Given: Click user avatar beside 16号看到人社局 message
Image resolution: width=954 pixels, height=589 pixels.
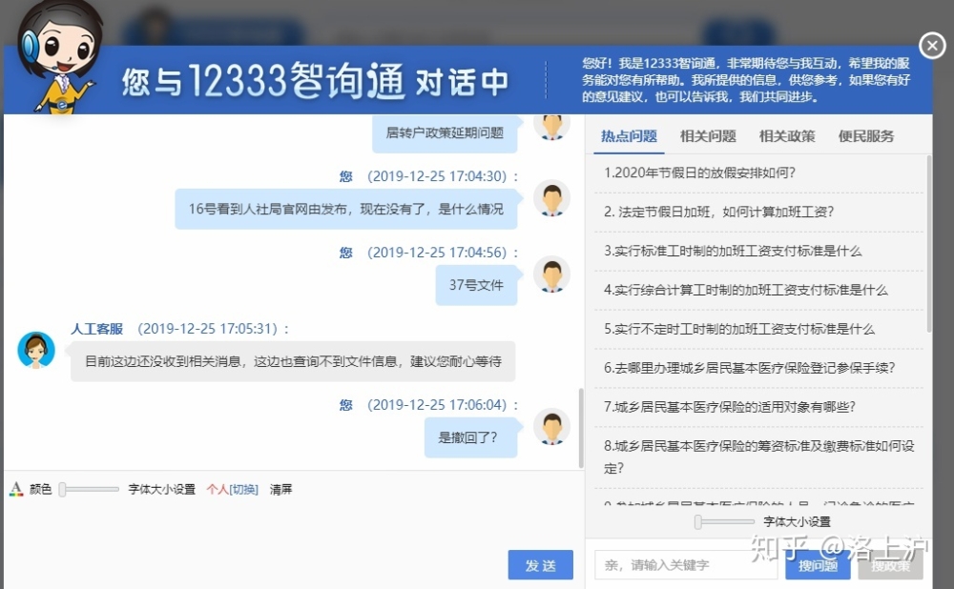Looking at the screenshot, I should point(551,198).
